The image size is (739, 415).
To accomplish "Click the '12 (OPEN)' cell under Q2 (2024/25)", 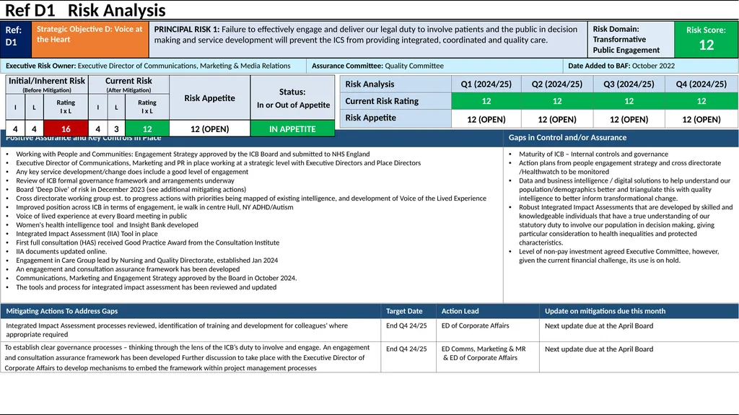I will pos(556,119).
